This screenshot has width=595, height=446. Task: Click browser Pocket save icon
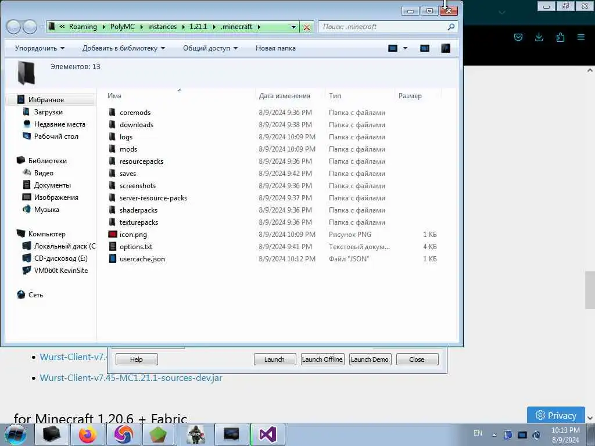(x=518, y=37)
